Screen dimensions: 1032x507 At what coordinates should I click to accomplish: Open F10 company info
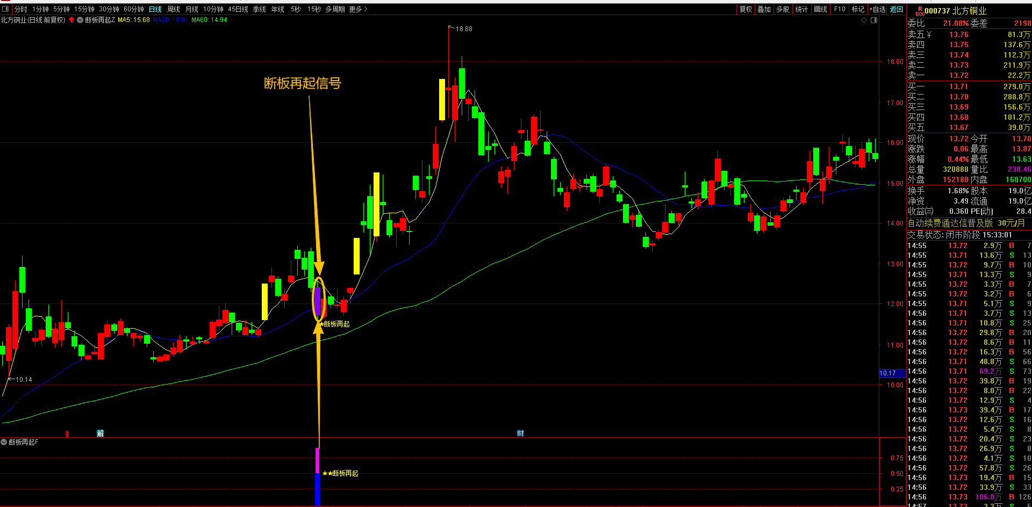840,9
